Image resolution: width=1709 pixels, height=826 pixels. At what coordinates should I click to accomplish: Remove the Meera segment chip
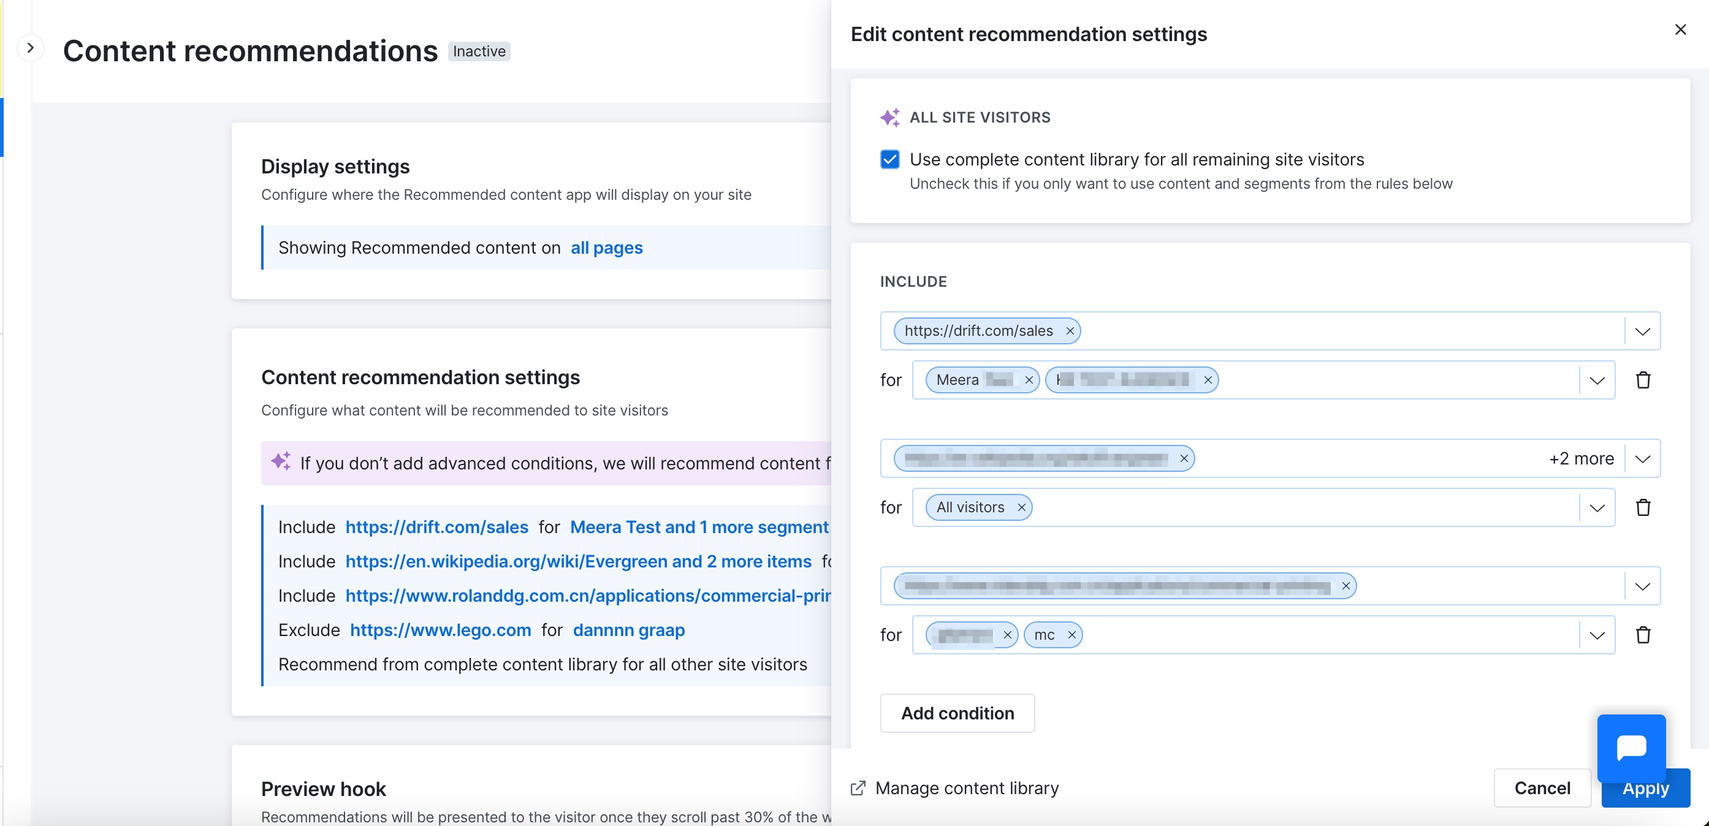tap(1029, 380)
